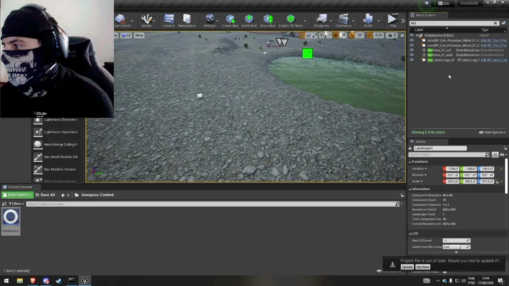Open the Steam taskbar icon
The height and width of the screenshot is (286, 509).
pyautogui.click(x=58, y=281)
